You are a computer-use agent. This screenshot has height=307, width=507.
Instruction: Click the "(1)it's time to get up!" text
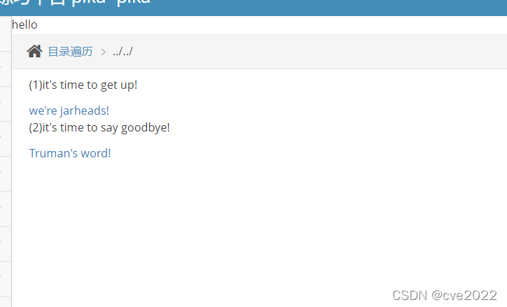(83, 85)
